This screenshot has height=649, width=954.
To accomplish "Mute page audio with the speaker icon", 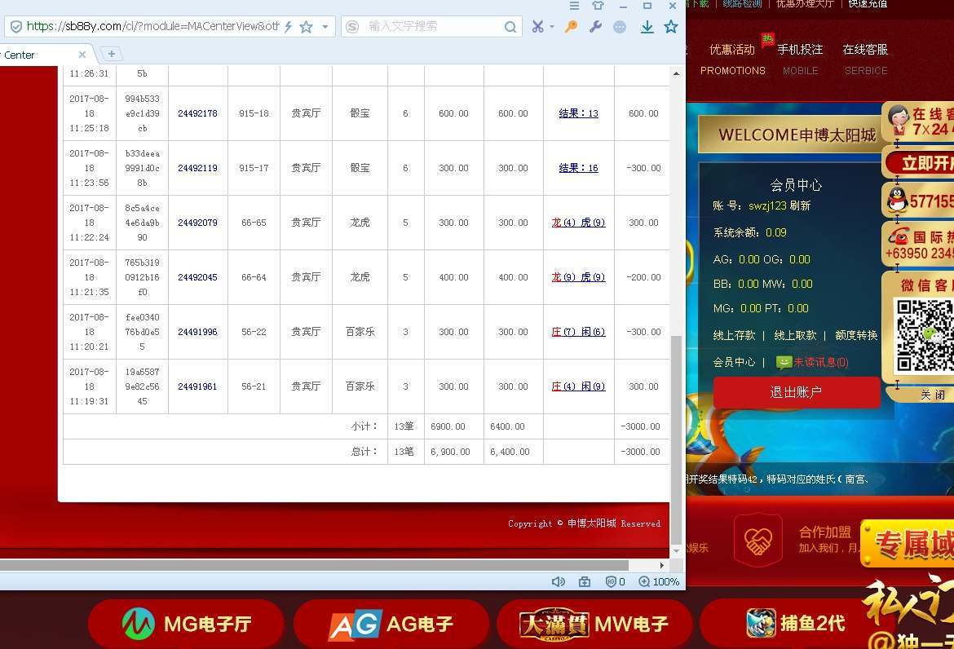I will point(558,581).
